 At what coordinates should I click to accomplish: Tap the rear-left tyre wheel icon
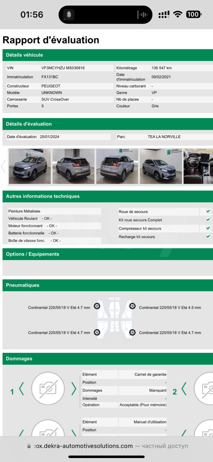[97, 332]
